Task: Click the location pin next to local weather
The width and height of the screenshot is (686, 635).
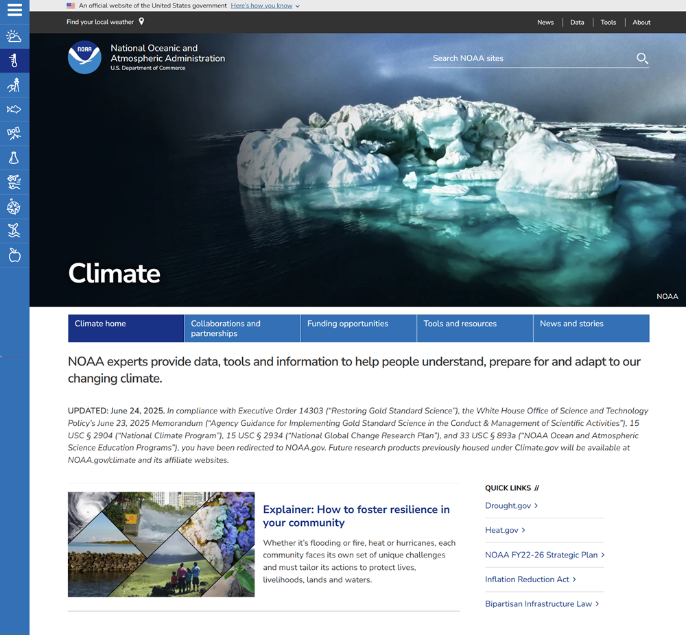Action: tap(141, 21)
